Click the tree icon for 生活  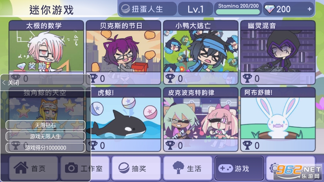click(178, 167)
